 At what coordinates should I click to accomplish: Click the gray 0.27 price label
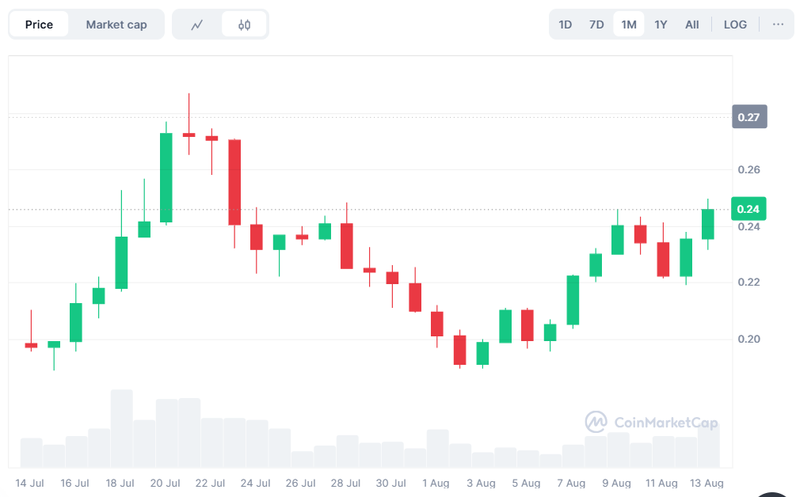point(748,117)
